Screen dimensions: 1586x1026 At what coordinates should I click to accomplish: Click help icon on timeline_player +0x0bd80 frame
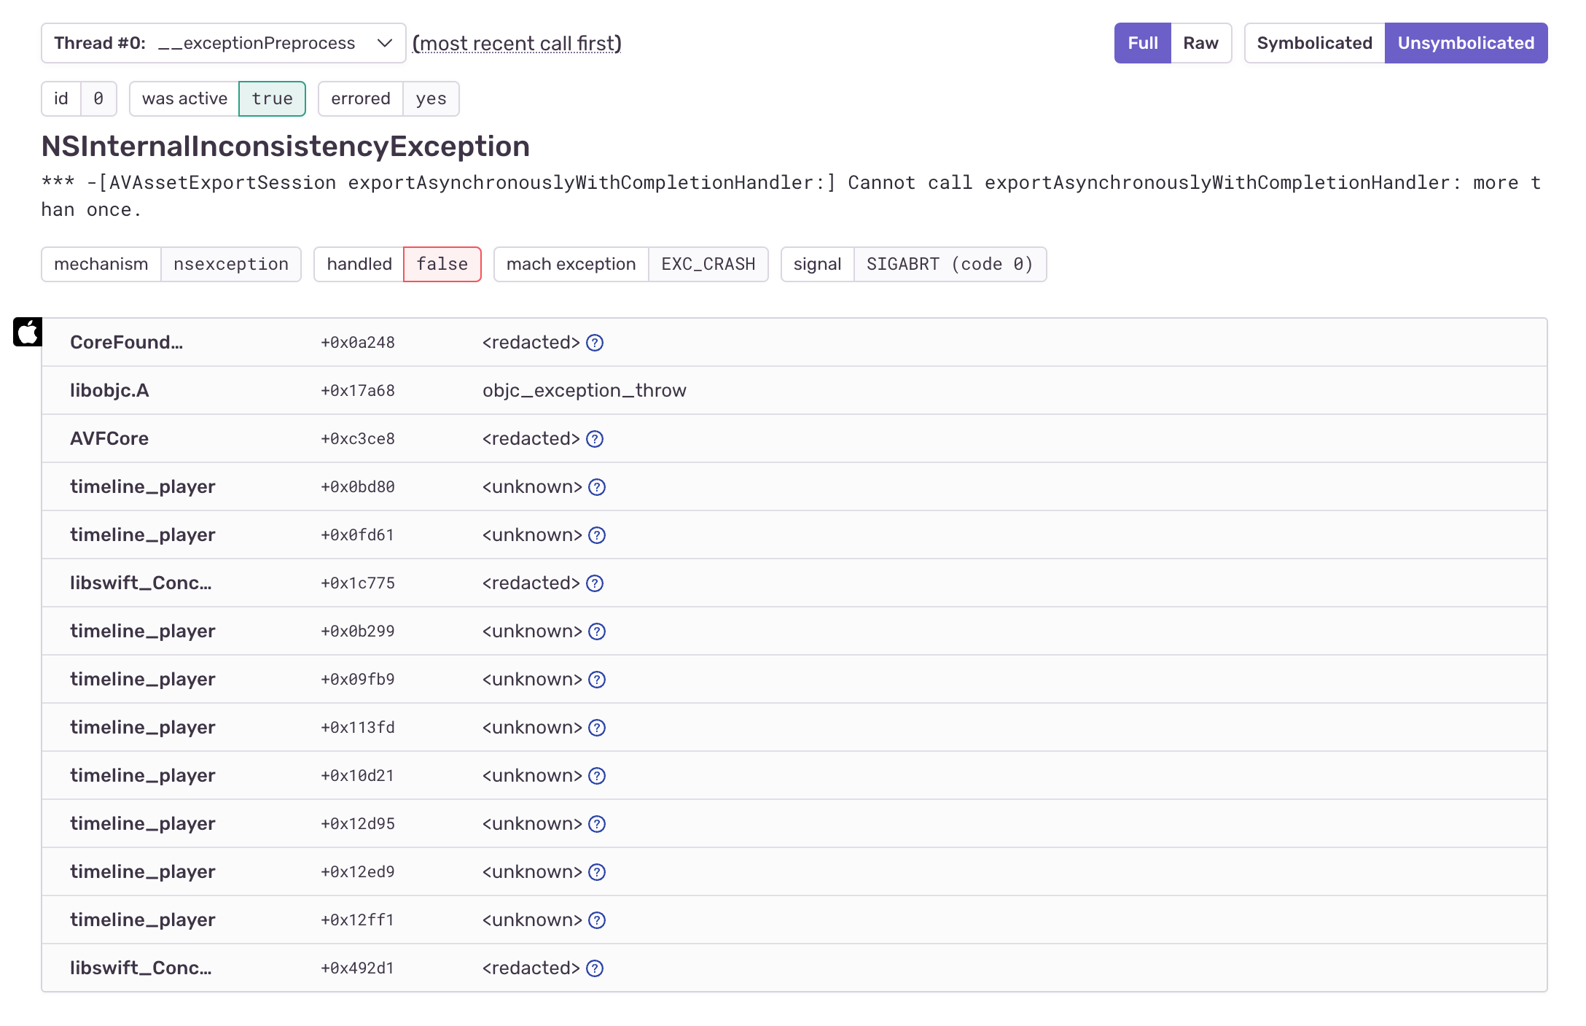pyautogui.click(x=597, y=487)
